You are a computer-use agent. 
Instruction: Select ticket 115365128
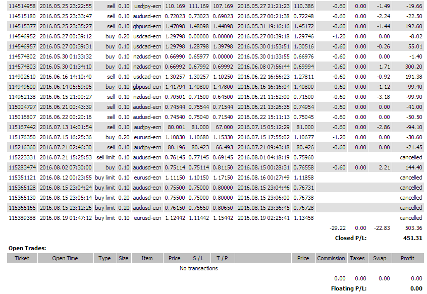22,188
